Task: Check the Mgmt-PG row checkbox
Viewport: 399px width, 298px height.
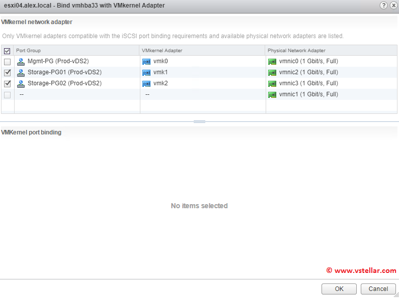Action: tap(8, 62)
